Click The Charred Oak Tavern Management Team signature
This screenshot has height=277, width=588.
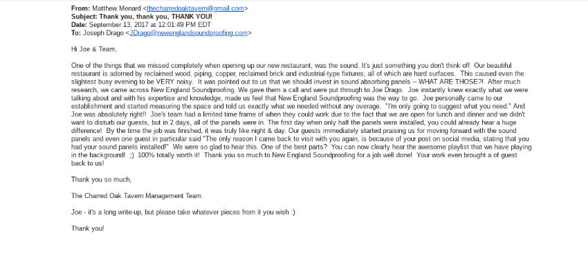pyautogui.click(x=136, y=196)
